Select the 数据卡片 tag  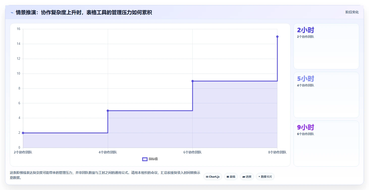click(265, 177)
